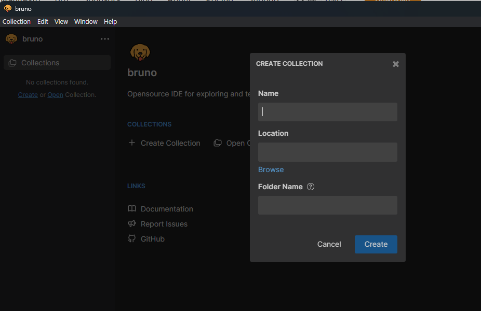Image resolution: width=481 pixels, height=311 pixels.
Task: Click the bruno title bar app icon
Action: click(8, 8)
